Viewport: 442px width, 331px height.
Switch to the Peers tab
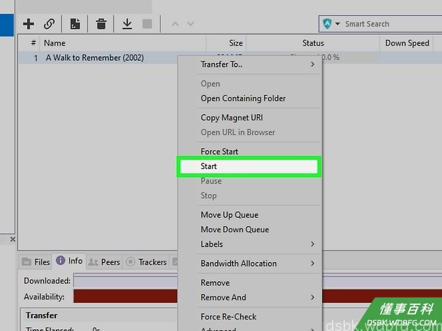click(x=104, y=262)
